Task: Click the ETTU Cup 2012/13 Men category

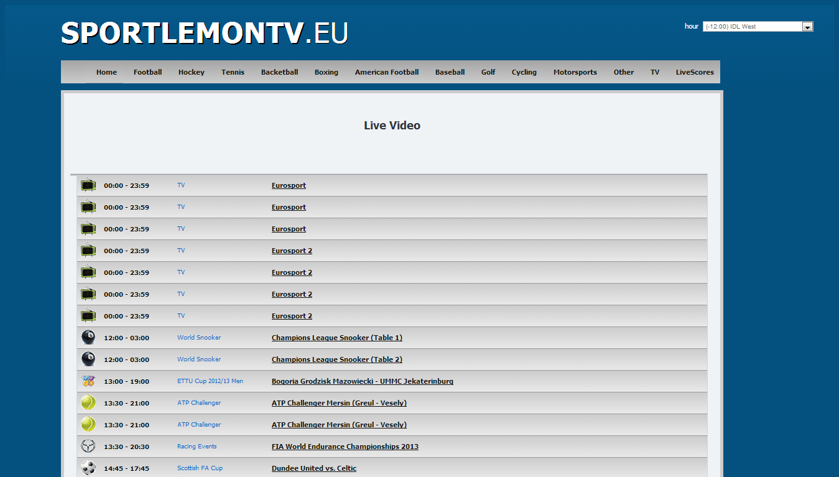Action: (210, 381)
